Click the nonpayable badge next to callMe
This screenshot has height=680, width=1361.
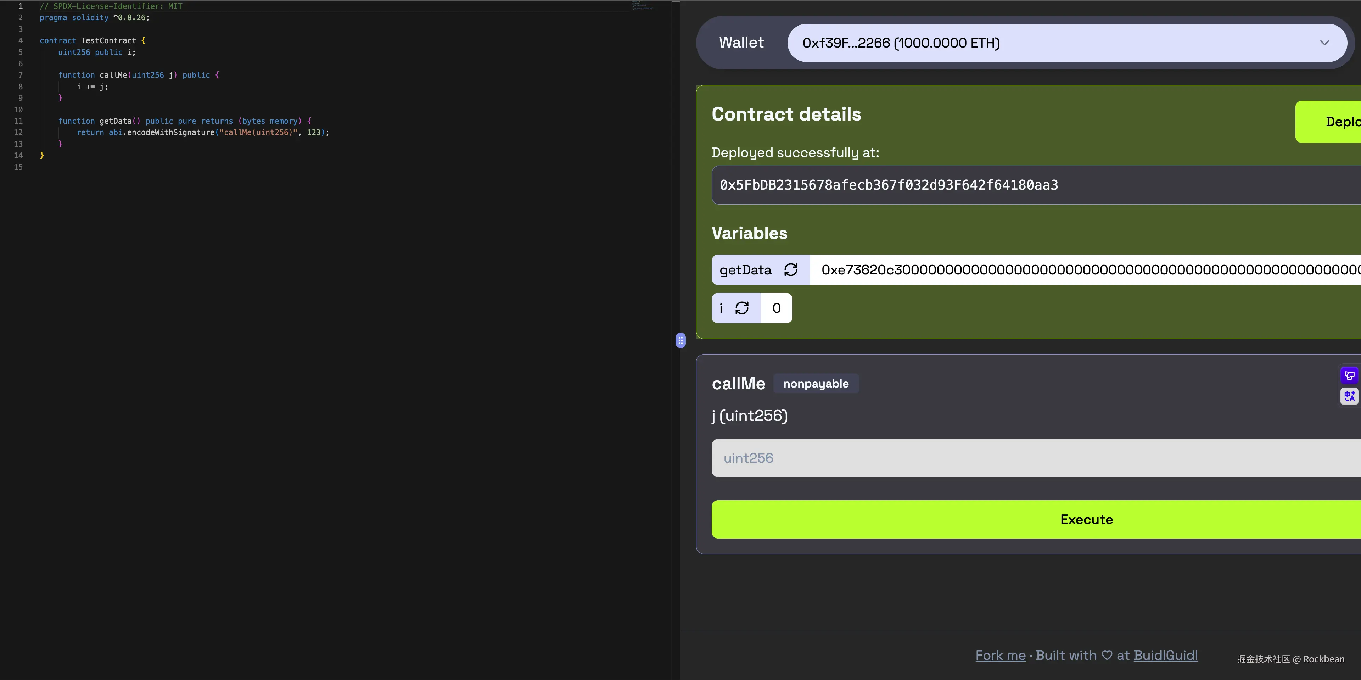[x=816, y=384]
